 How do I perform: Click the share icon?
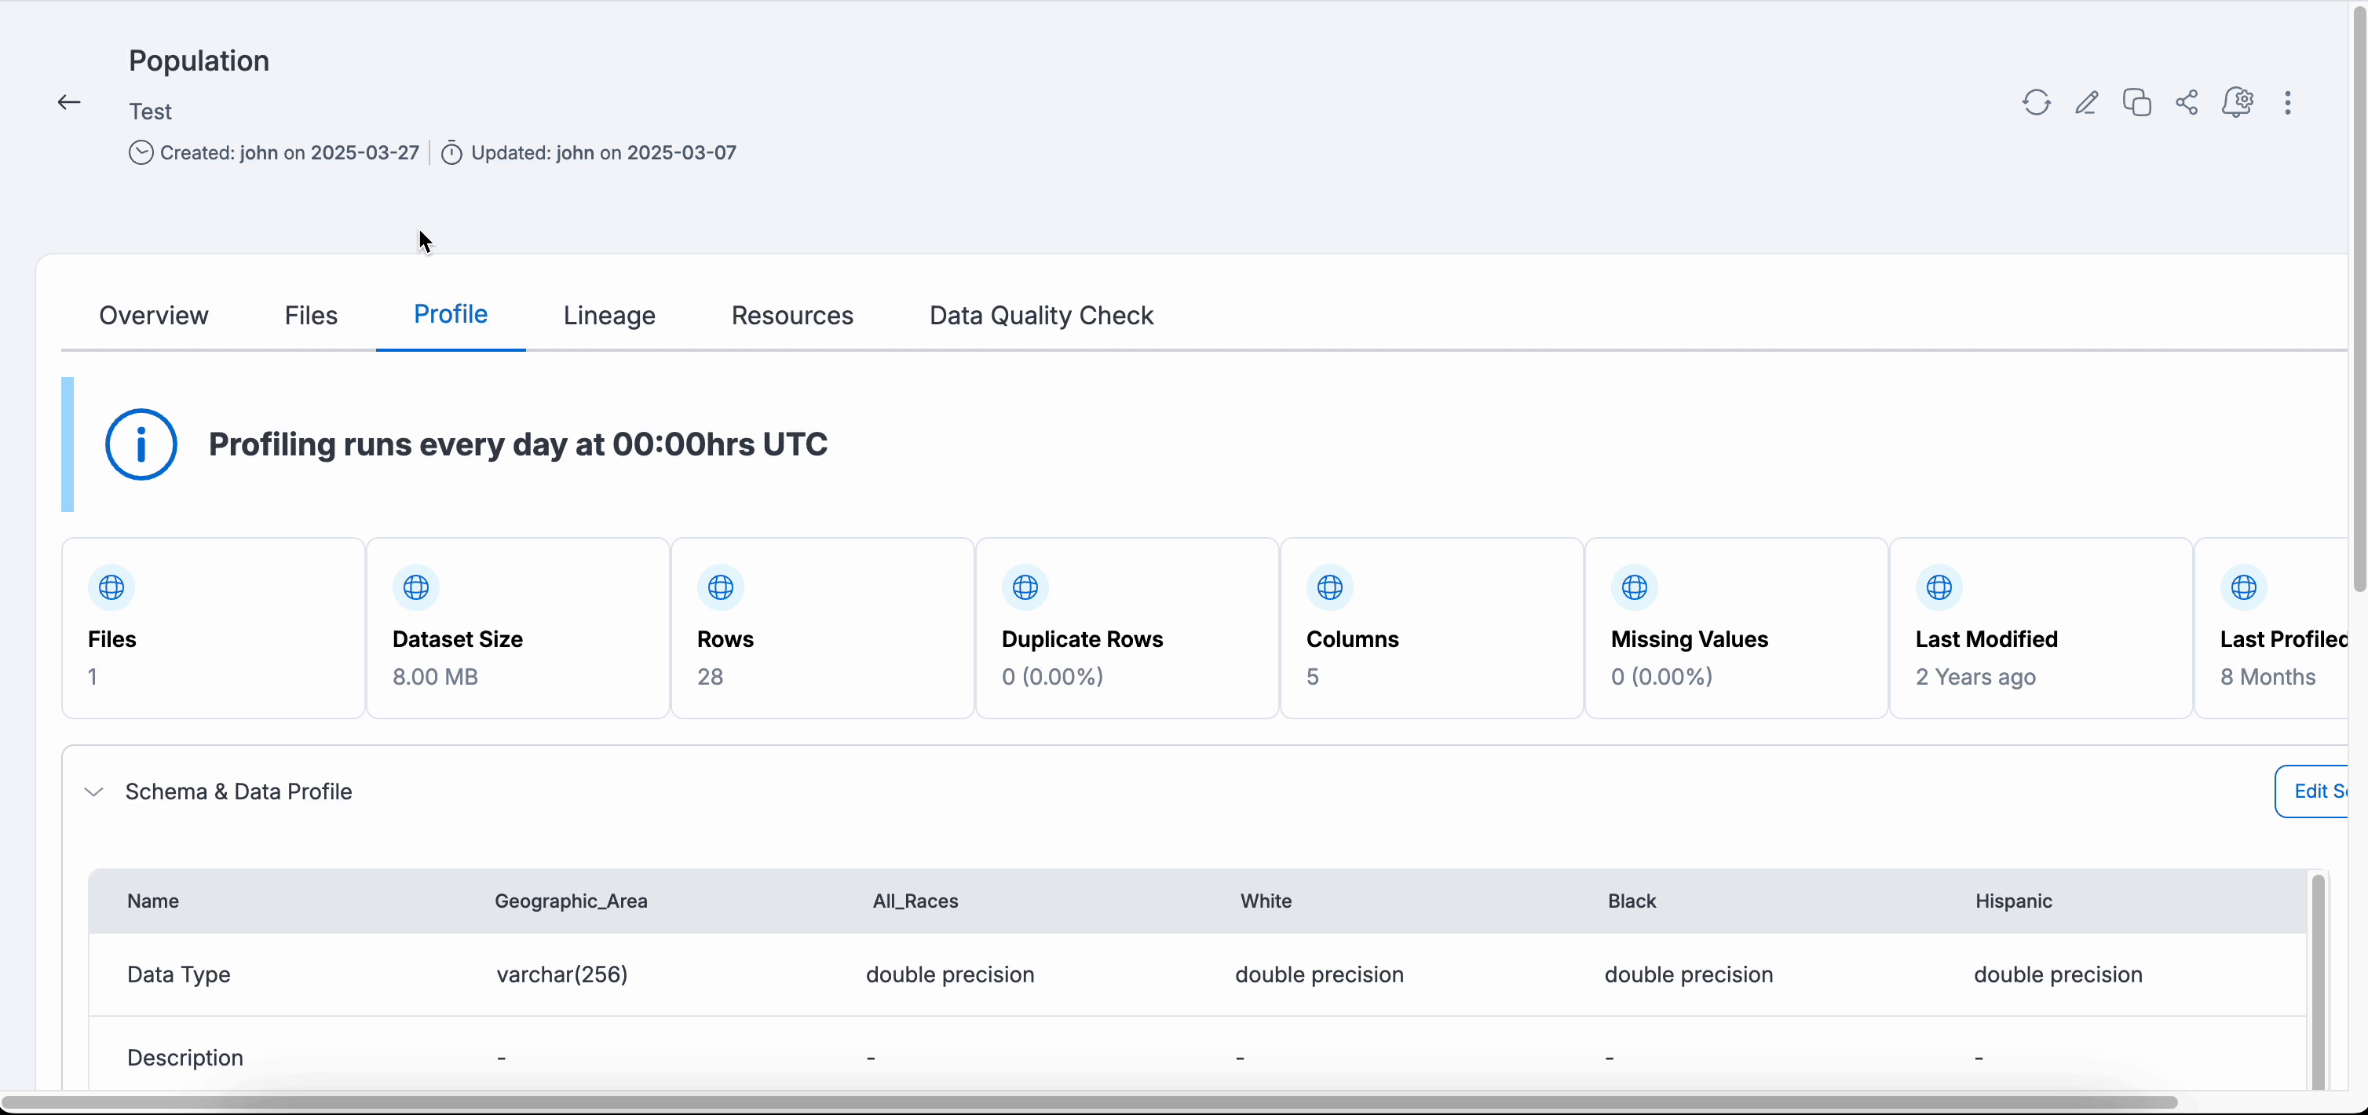(x=2187, y=102)
